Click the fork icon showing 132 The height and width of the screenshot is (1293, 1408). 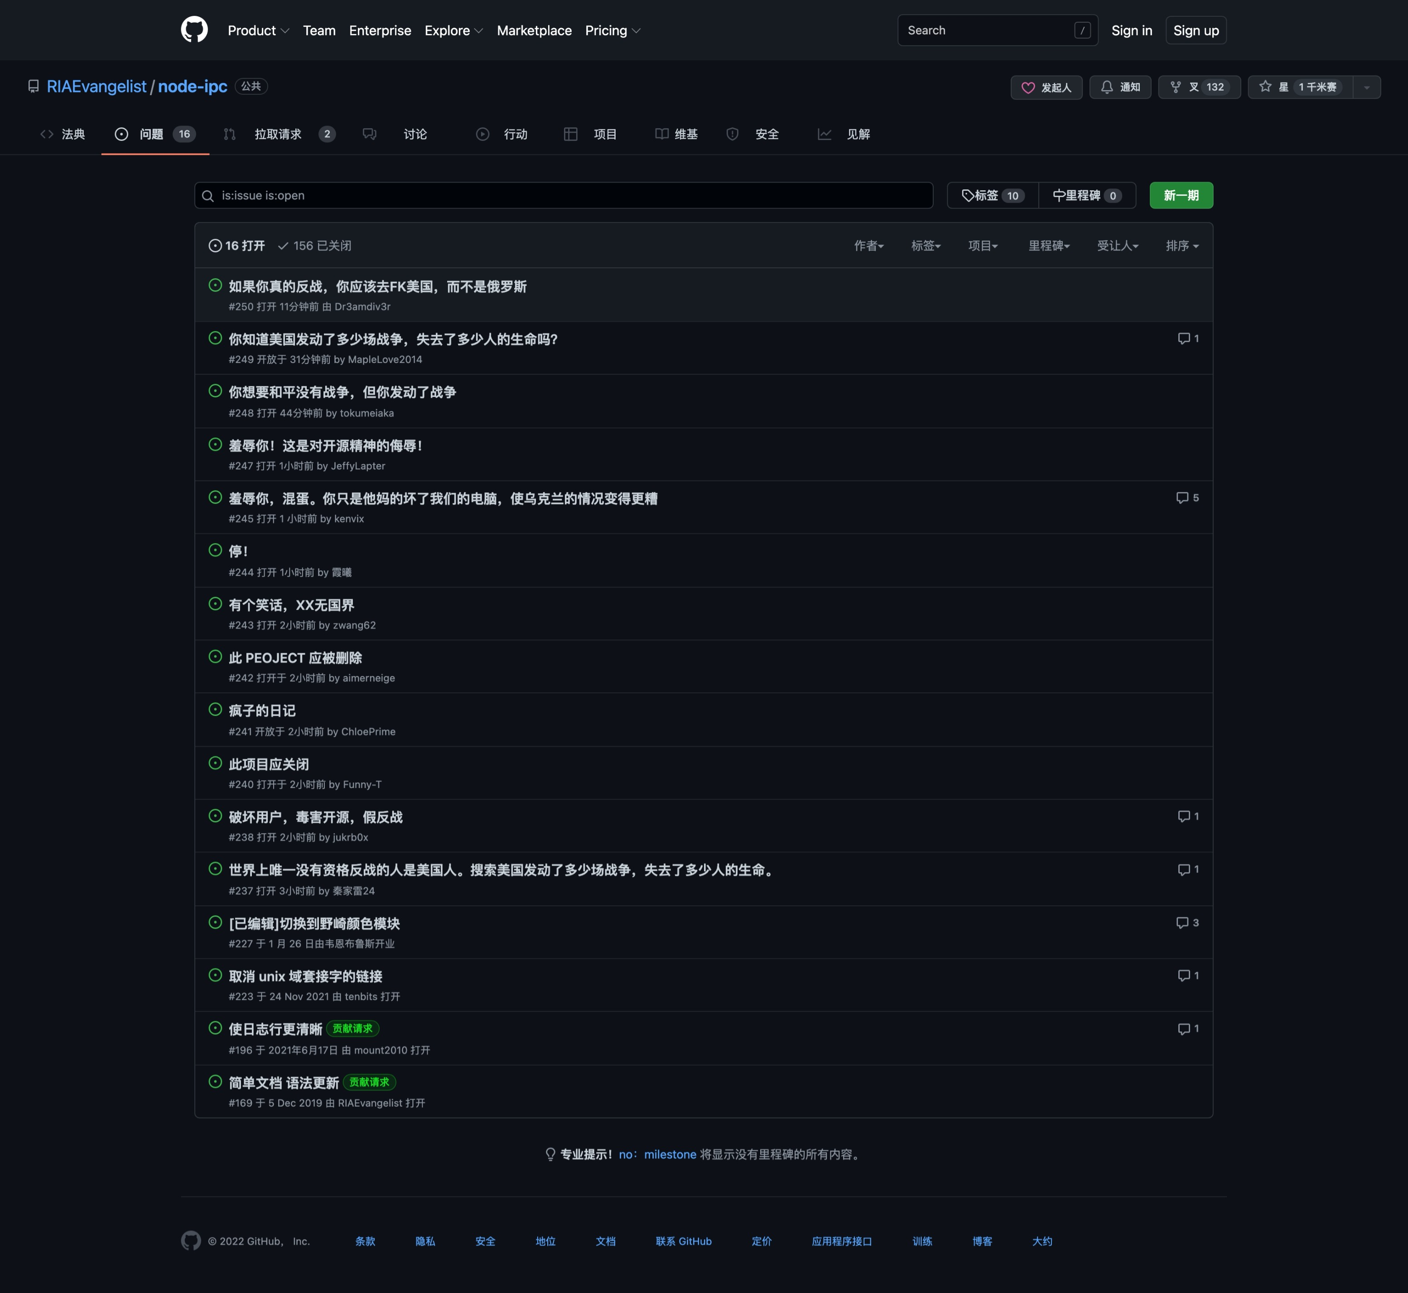[x=1175, y=87]
